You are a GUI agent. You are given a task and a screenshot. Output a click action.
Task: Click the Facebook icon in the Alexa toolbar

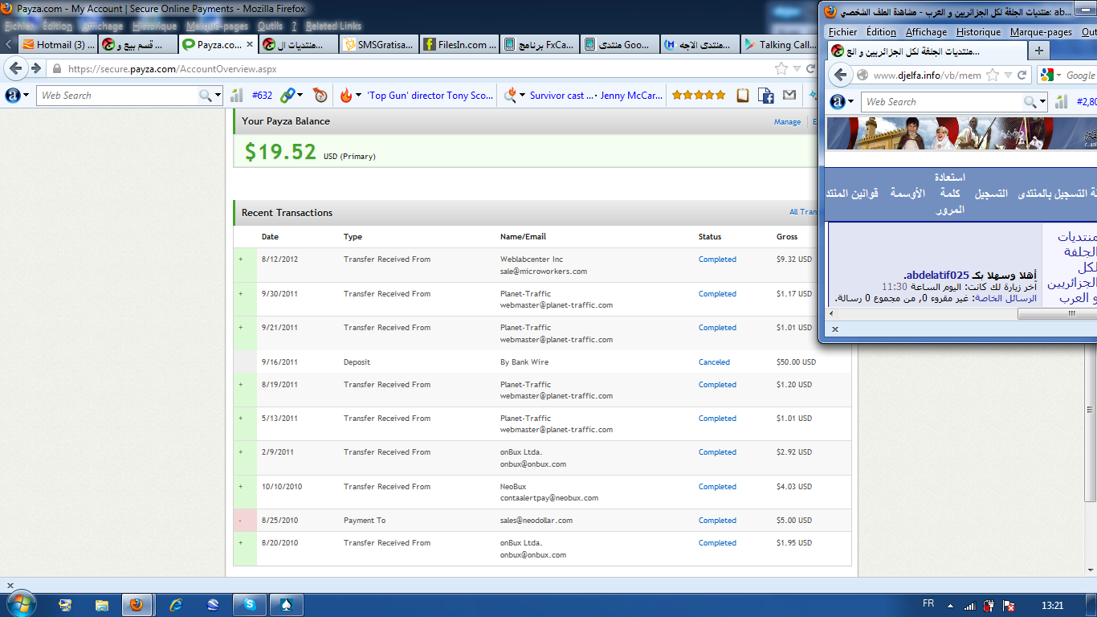(x=765, y=96)
